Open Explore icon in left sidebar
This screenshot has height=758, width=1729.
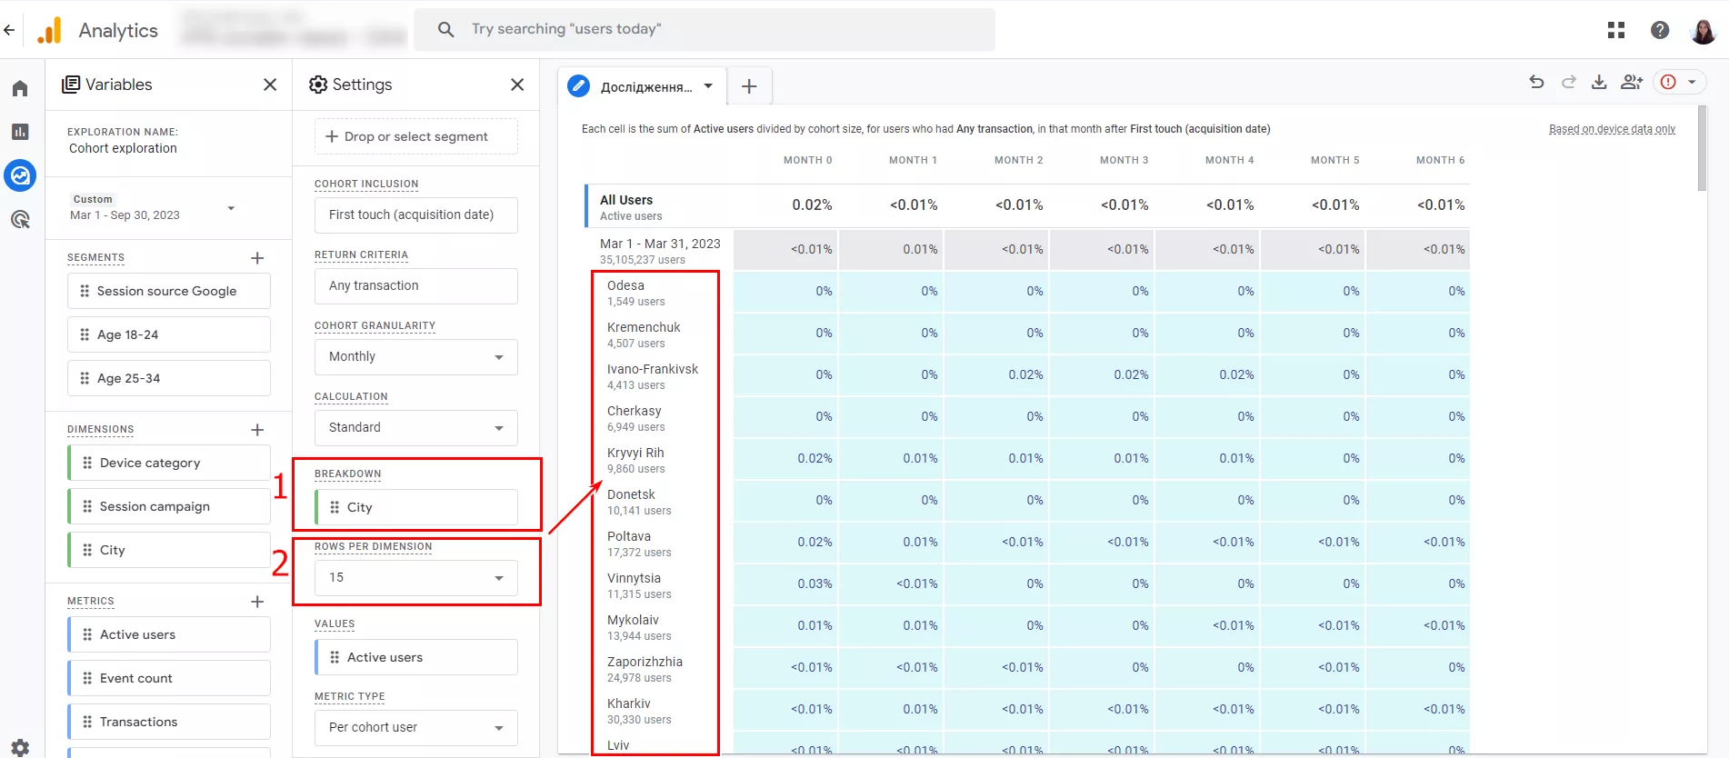(x=20, y=175)
